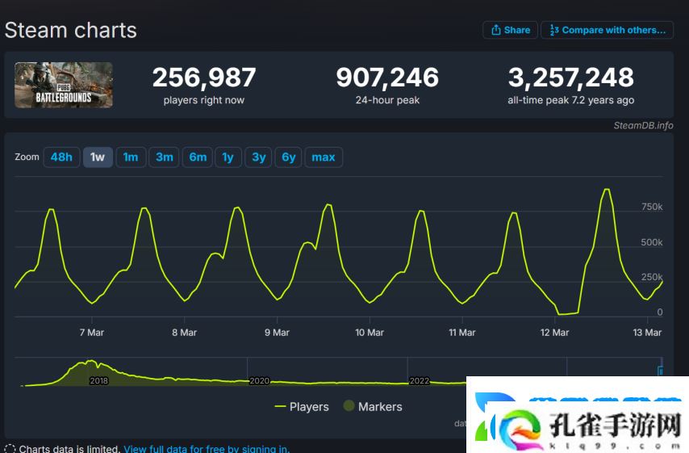Set chart zoom to 1y
The image size is (689, 453).
[x=228, y=157]
